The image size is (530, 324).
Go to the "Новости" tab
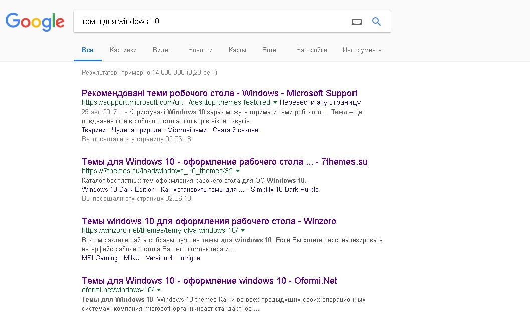click(x=200, y=50)
